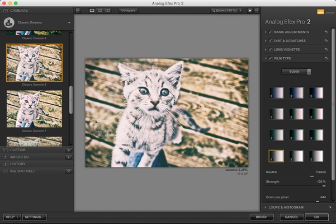Reset Basic Adjustments with its arrow icon
This screenshot has height=224, width=336.
(x=326, y=32)
